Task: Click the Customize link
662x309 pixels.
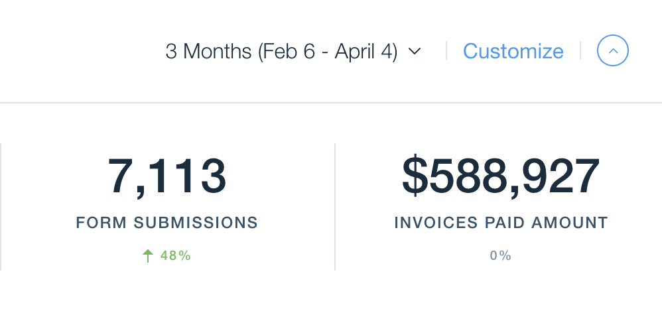Action: [x=513, y=52]
